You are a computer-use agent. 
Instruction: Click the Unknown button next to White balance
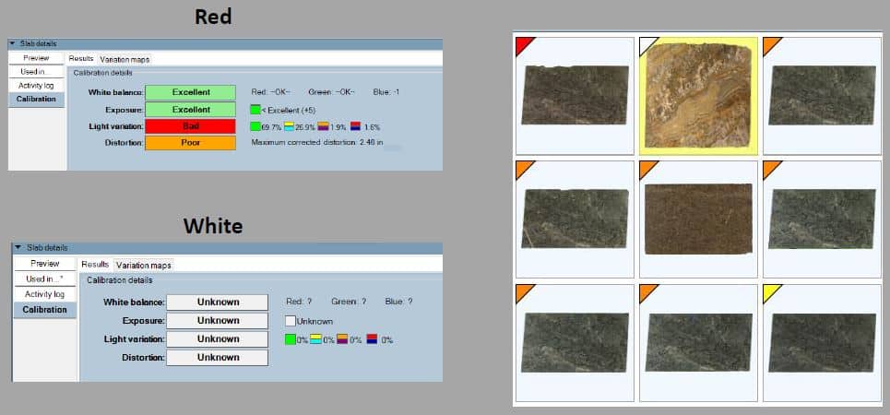point(218,302)
